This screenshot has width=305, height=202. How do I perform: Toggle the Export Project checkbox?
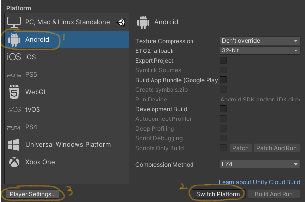223,60
